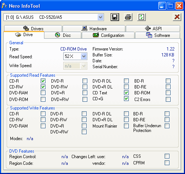This screenshot has width=185, height=174.
Task: Click the gears icon on Drivers tab
Action: (26, 28)
